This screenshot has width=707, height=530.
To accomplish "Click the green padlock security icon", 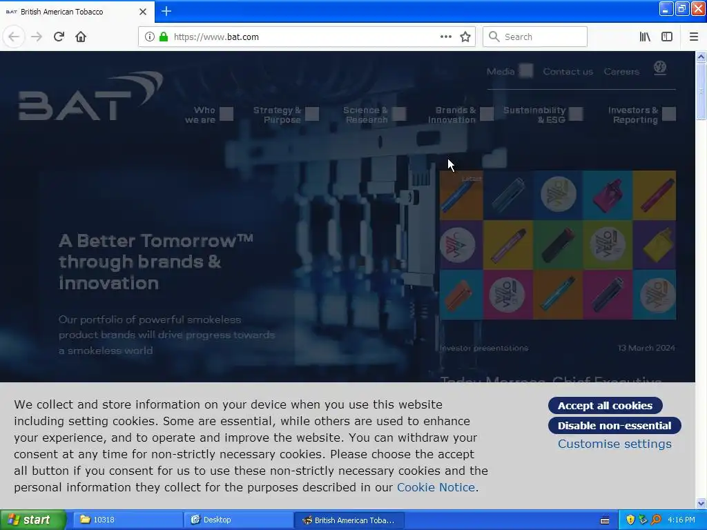I will coord(164,37).
